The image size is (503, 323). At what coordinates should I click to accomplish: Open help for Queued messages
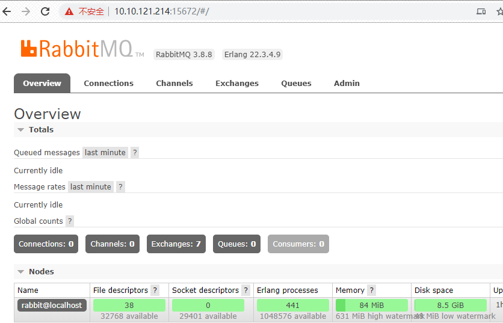pyautogui.click(x=135, y=153)
